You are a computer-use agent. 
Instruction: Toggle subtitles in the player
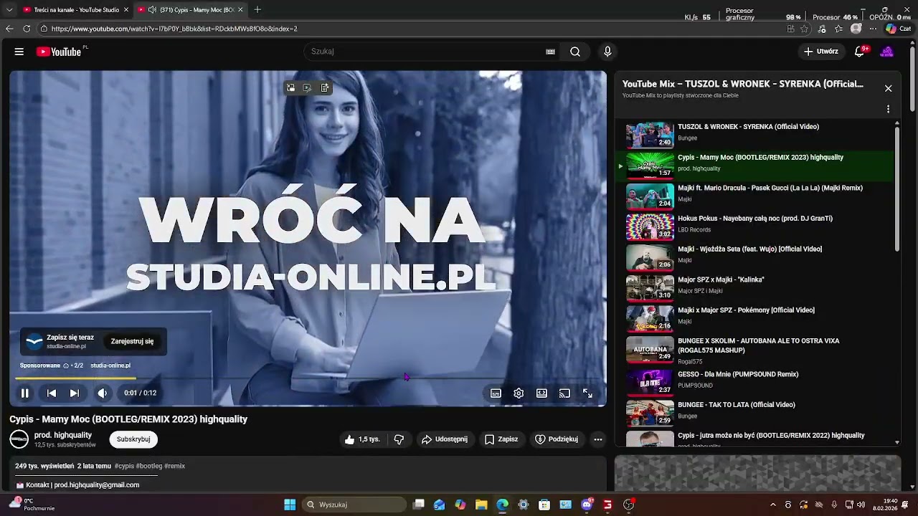pyautogui.click(x=496, y=393)
